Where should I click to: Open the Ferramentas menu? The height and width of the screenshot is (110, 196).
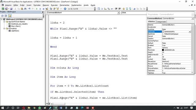click(x=65, y=5)
